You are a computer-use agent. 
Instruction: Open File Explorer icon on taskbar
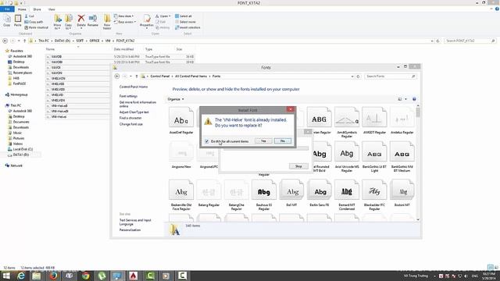tap(37, 276)
